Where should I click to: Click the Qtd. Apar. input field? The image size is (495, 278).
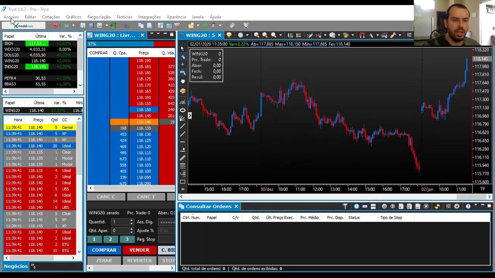coord(122,231)
